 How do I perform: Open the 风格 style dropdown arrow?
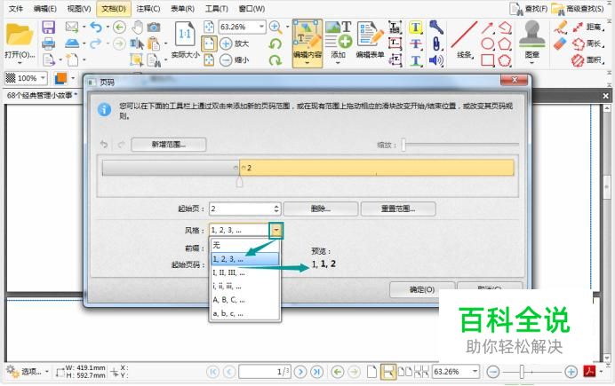[276, 230]
